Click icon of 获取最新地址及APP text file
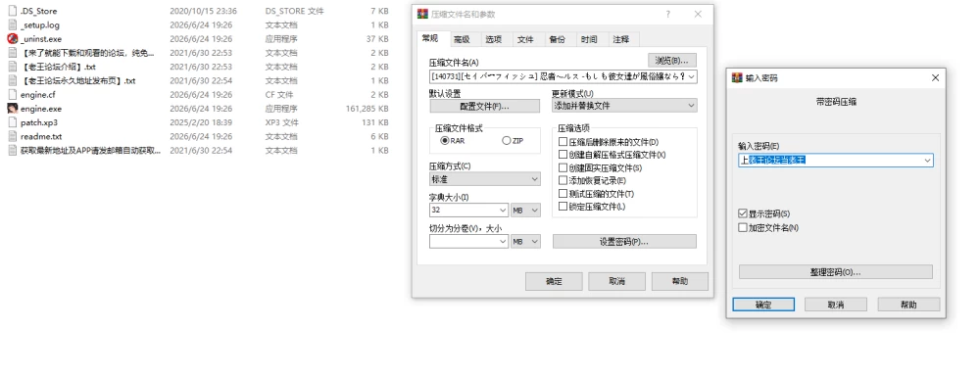This screenshot has height=377, width=980. [x=12, y=151]
